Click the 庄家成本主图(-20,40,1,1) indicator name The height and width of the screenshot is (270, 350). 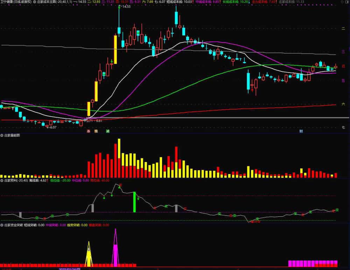[55, 2]
